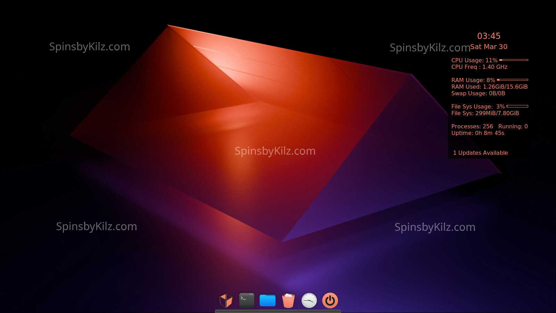
Task: Click the CPU Usage progress bar
Action: 514,60
